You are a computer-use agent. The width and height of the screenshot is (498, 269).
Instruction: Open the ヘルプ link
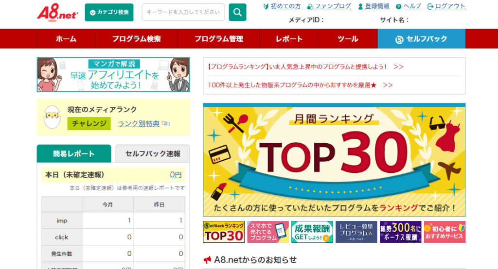(x=412, y=6)
